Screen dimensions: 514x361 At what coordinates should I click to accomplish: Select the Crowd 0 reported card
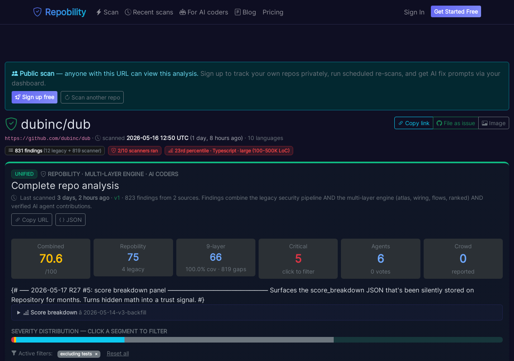click(x=463, y=259)
